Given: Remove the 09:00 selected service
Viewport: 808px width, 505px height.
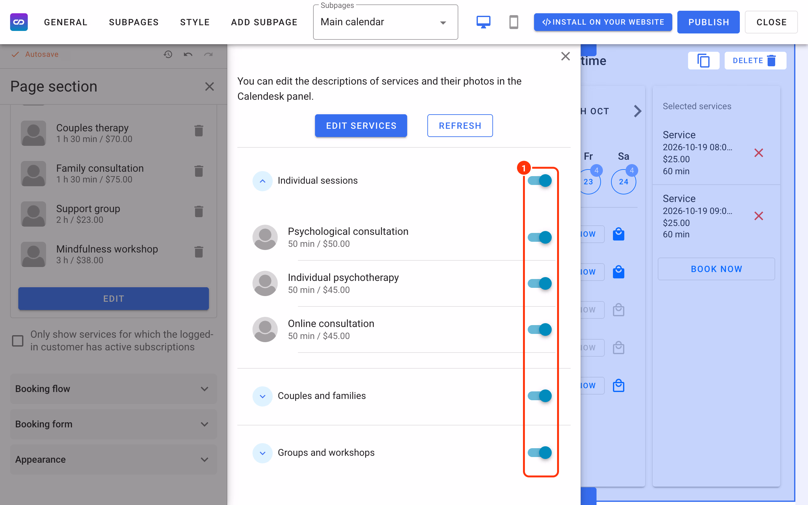Looking at the screenshot, I should [x=758, y=216].
